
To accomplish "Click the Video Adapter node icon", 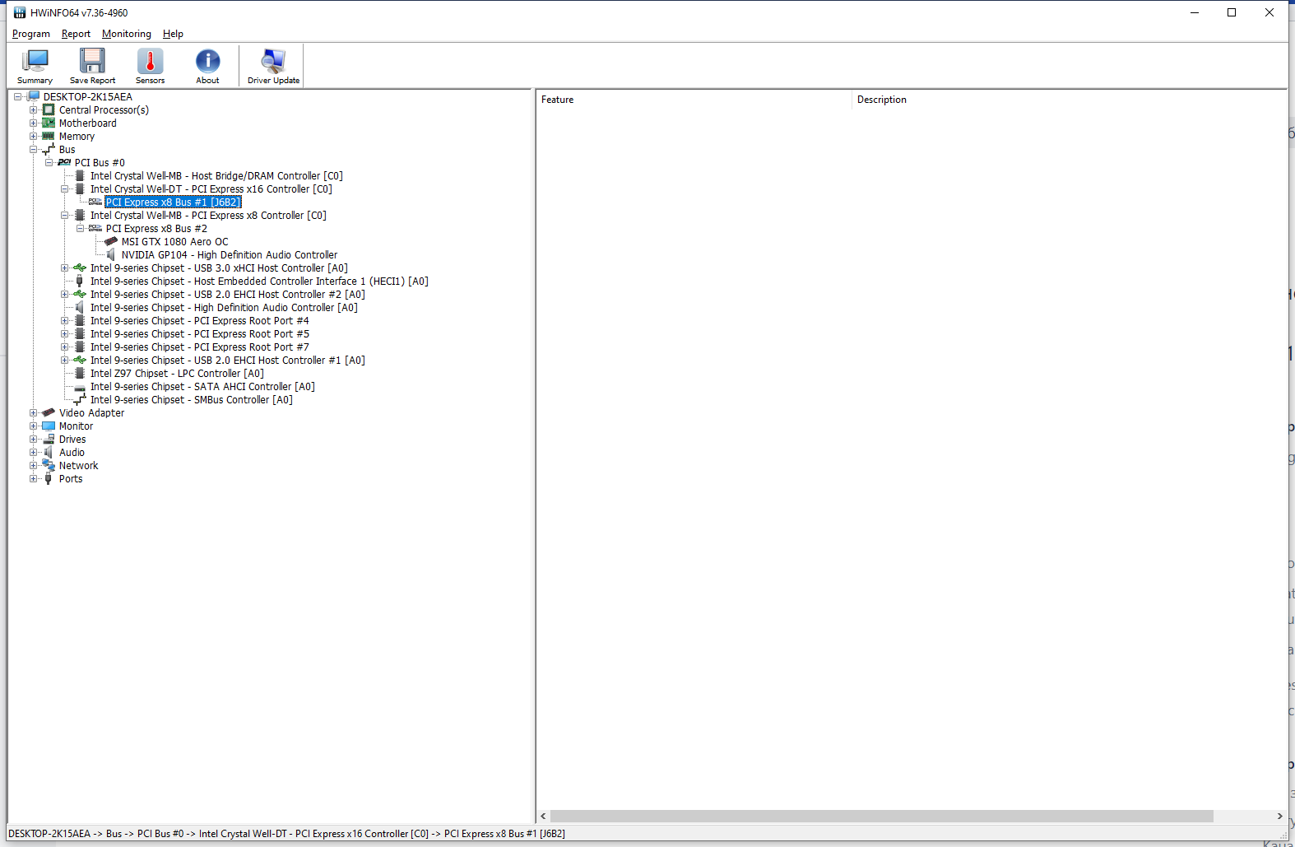I will point(49,412).
